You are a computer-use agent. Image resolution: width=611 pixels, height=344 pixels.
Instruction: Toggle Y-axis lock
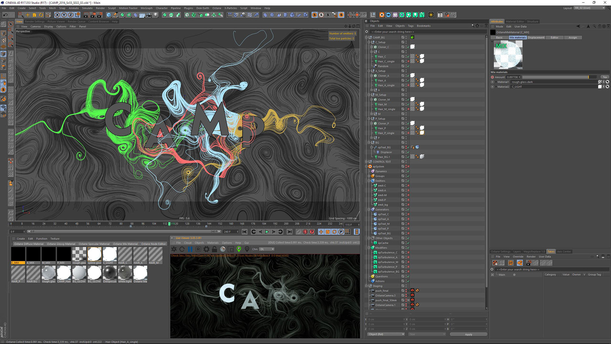[64, 15]
